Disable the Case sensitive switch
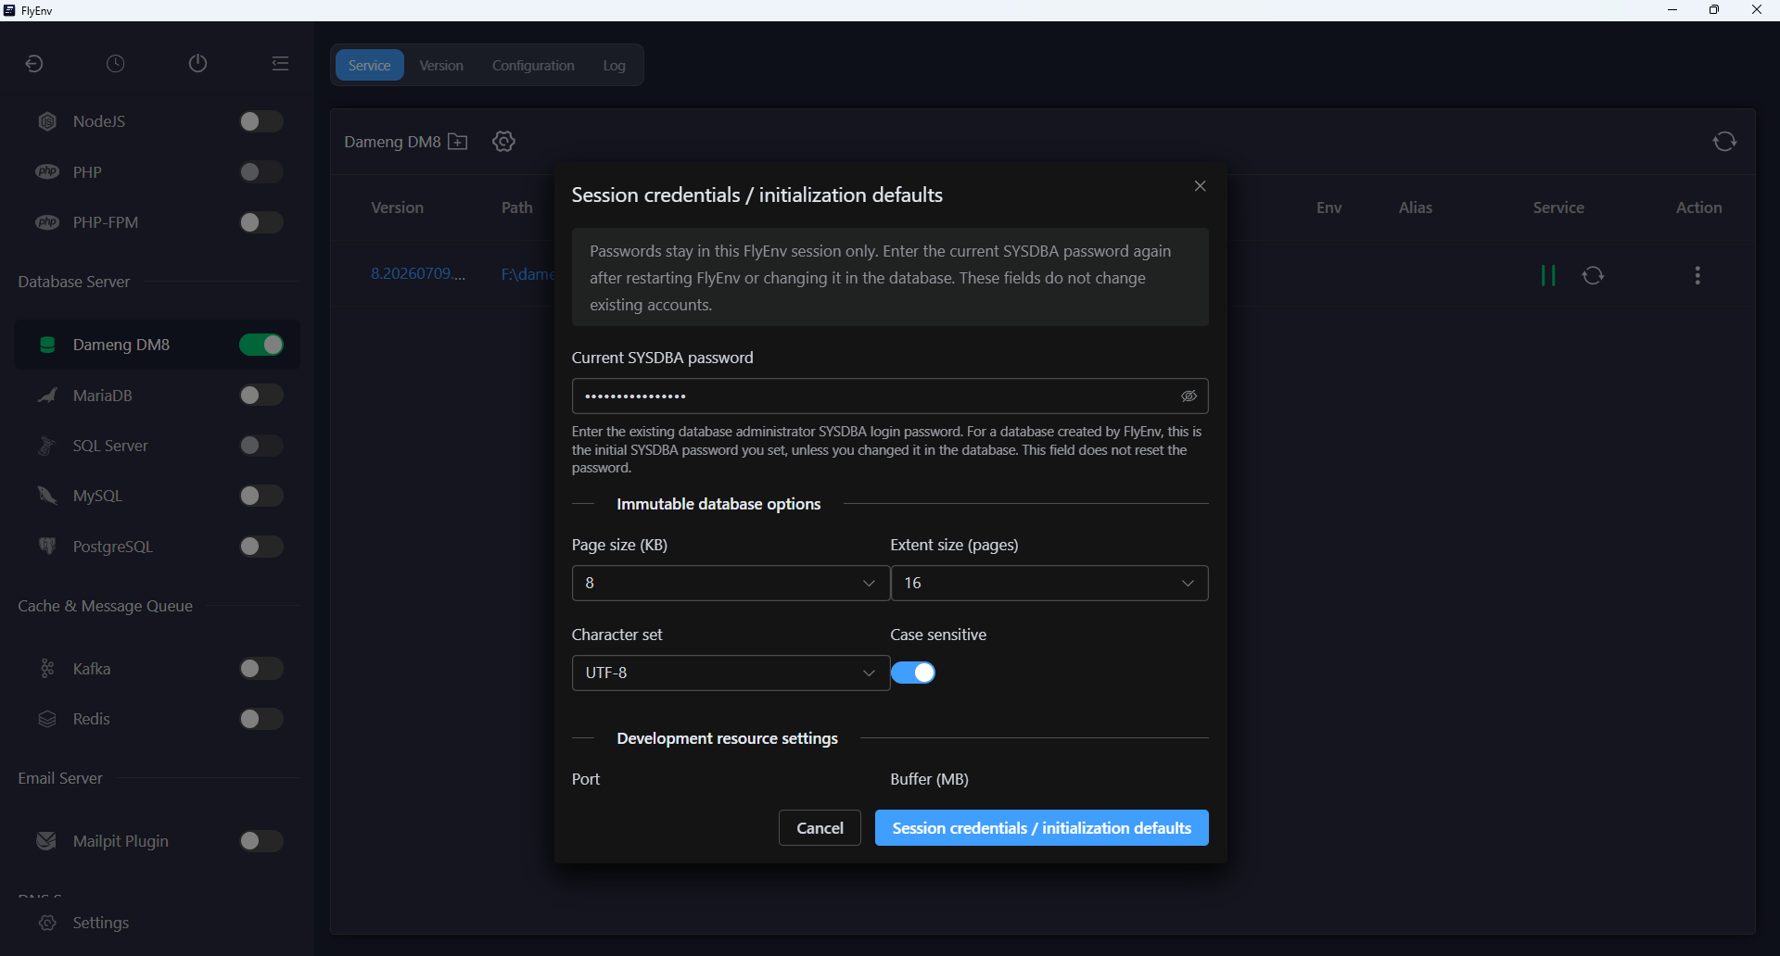The width and height of the screenshot is (1780, 956). pyautogui.click(x=913, y=673)
